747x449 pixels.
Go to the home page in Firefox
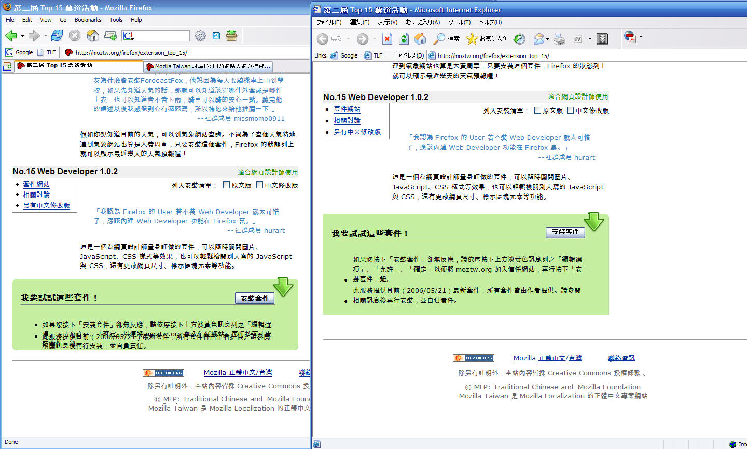[92, 35]
